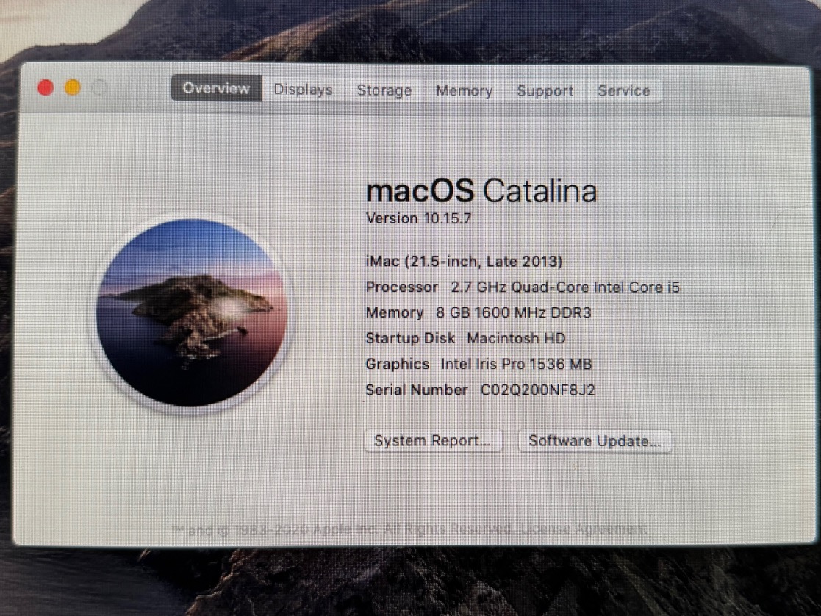
Task: Click the Software Update button
Action: [x=595, y=442]
